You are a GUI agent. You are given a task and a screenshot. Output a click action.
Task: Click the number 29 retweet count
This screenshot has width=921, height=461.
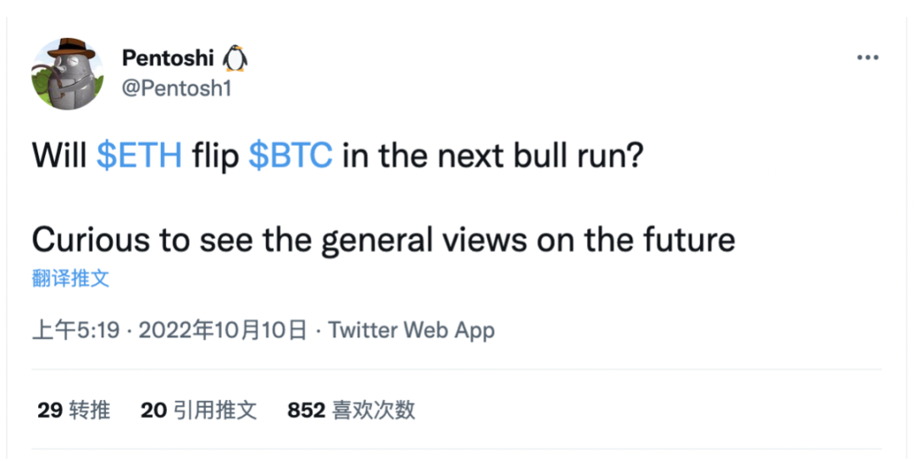coord(50,410)
